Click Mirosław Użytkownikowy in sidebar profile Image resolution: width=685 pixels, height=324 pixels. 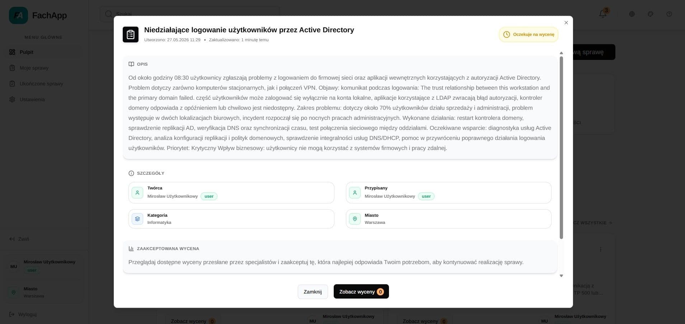[x=50, y=262]
